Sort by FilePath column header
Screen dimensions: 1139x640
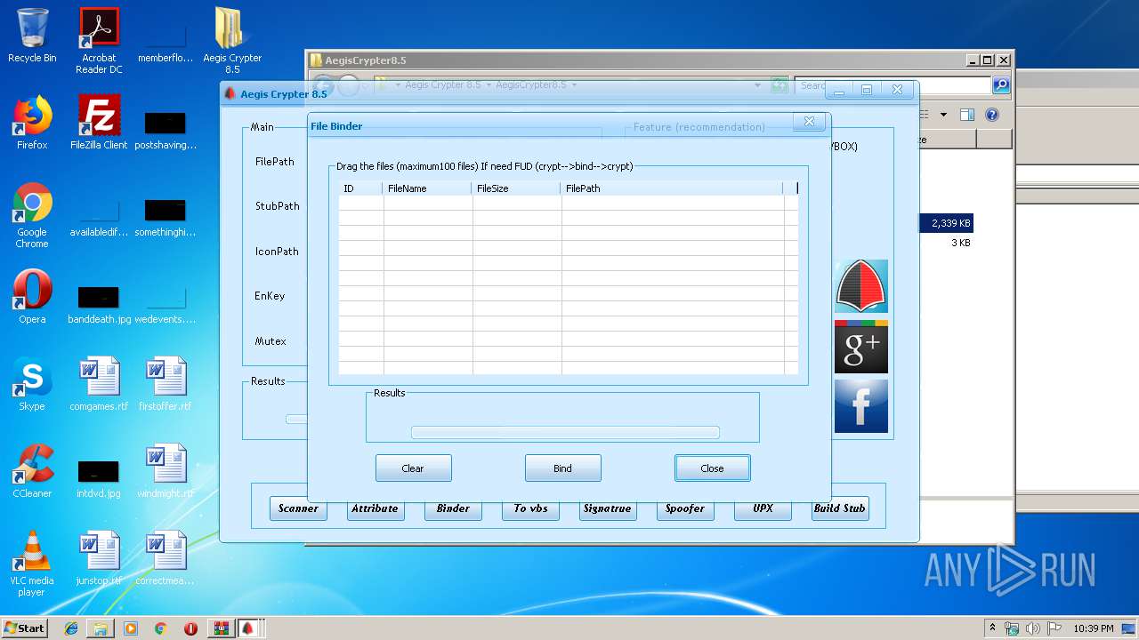[x=673, y=188]
